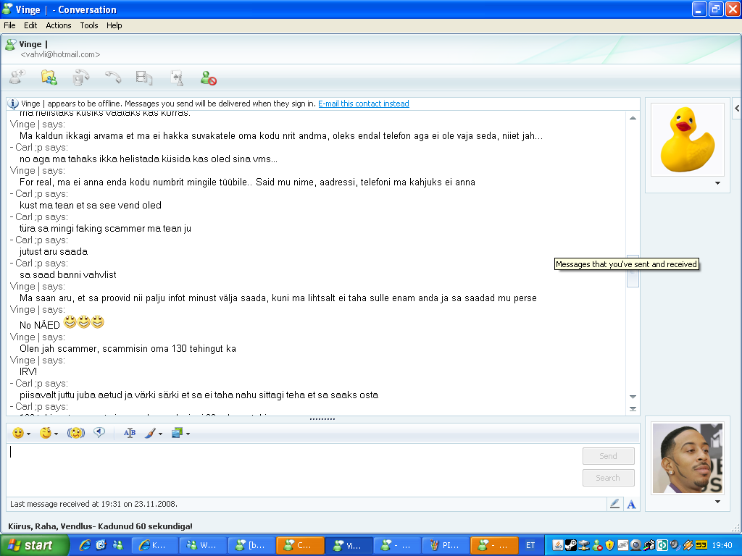Open the Actions menu
The width and height of the screenshot is (742, 556).
point(58,25)
